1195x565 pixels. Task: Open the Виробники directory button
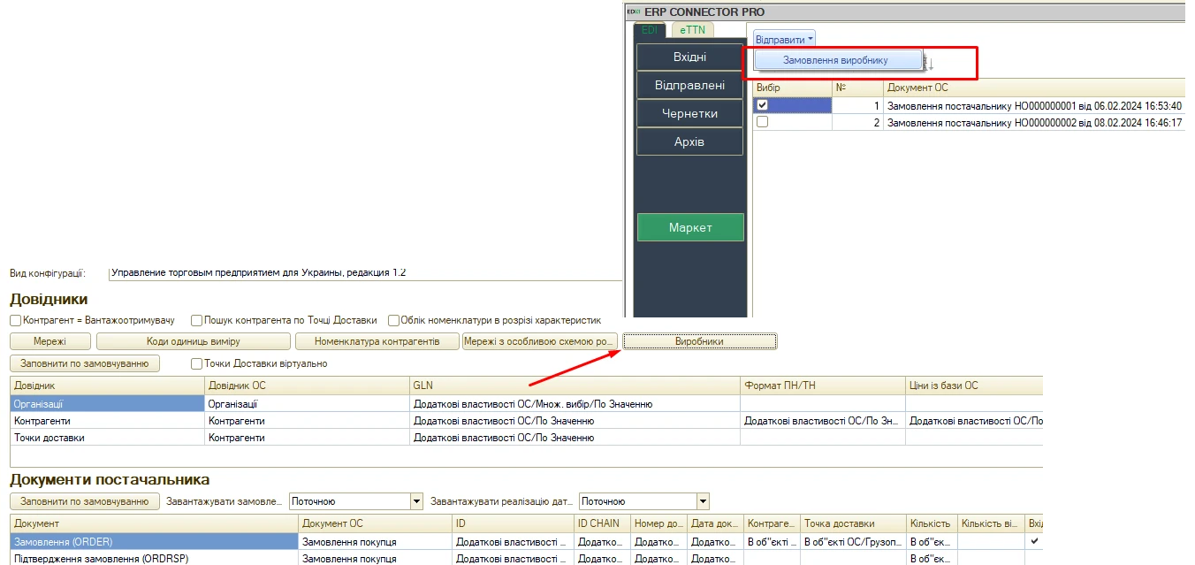699,341
